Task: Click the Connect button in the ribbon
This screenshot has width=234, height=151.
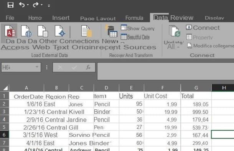Action: (x=203, y=28)
